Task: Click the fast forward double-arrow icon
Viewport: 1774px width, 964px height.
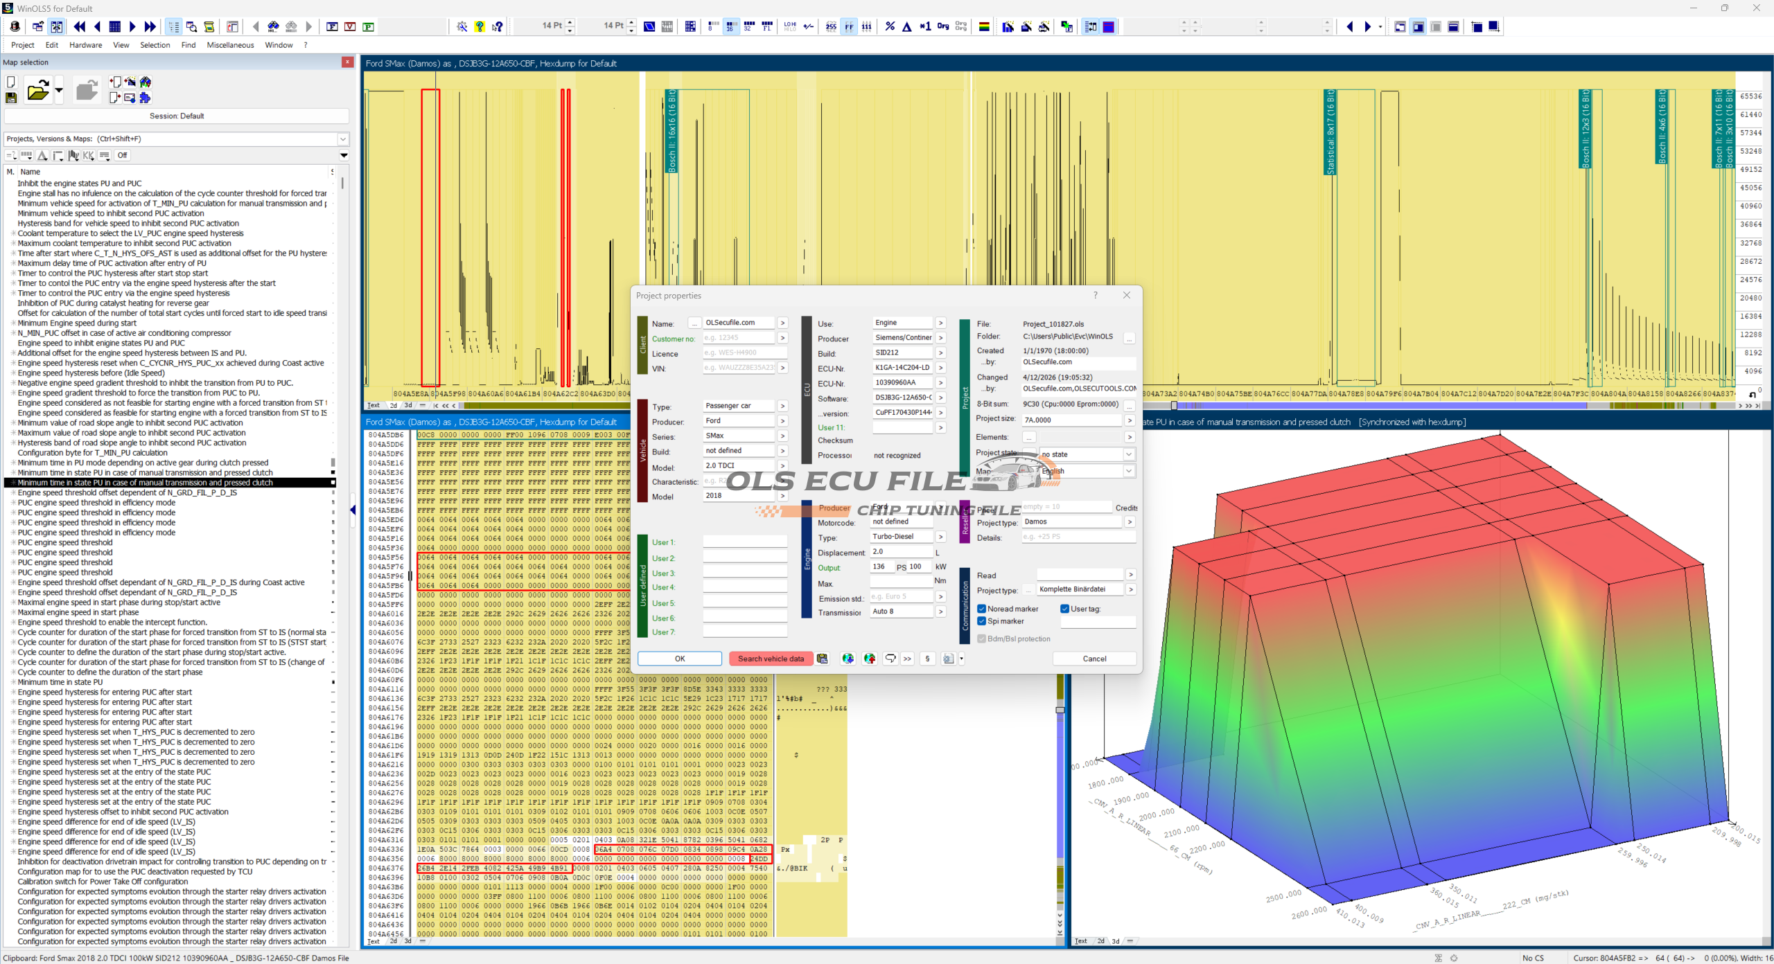Action: (150, 27)
